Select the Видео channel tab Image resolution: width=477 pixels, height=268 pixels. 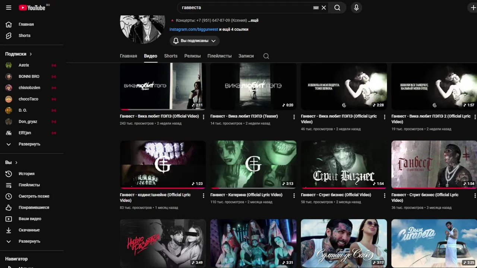pyautogui.click(x=151, y=56)
